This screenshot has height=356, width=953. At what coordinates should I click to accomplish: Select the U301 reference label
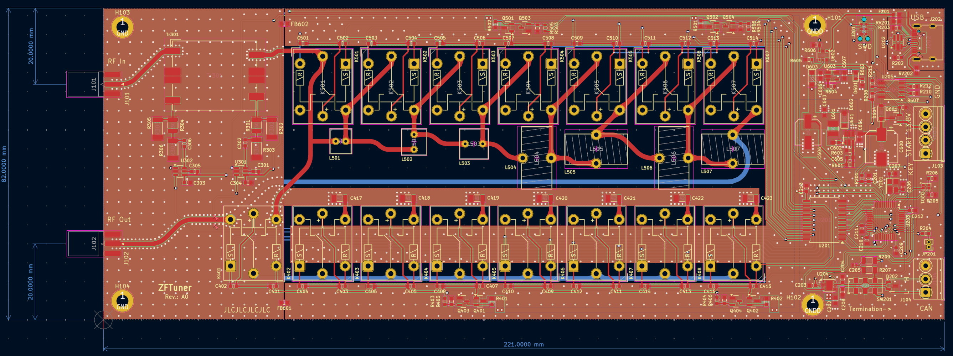tap(241, 162)
